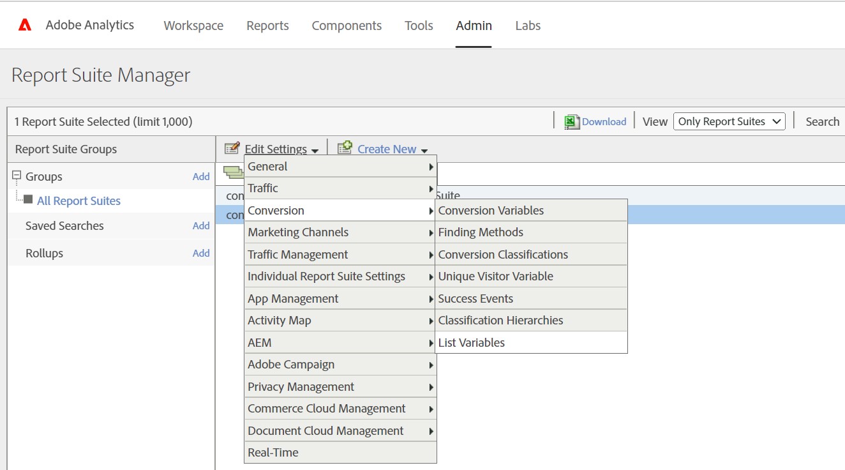Collapse the Groups tree node
Screen dimensions: 845x470
[17, 176]
